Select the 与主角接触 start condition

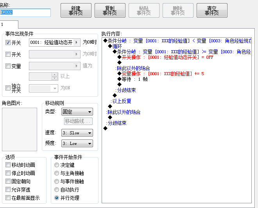click(57, 173)
